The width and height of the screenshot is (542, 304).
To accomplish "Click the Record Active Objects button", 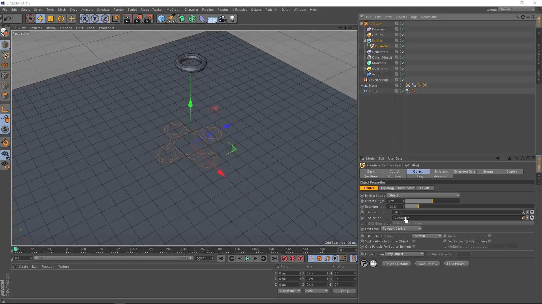I will coord(285,258).
